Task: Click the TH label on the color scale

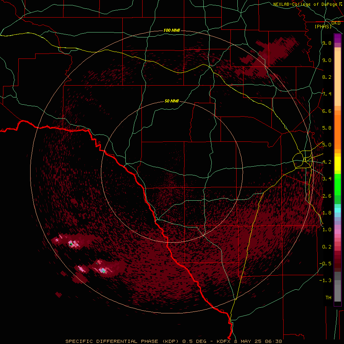Action: coord(328,298)
